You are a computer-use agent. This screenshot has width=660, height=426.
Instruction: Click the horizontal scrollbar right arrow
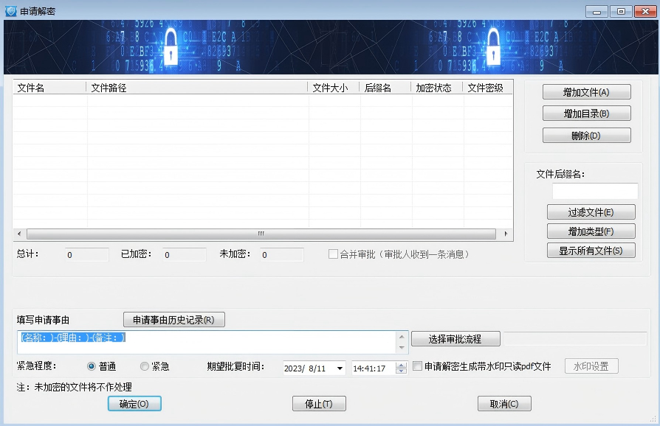point(506,234)
